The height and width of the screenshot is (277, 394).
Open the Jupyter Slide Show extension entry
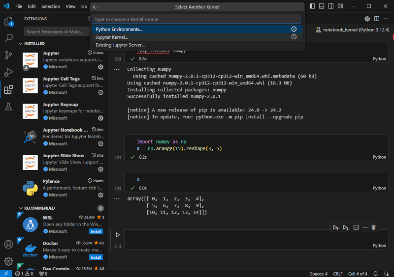[x=63, y=162]
